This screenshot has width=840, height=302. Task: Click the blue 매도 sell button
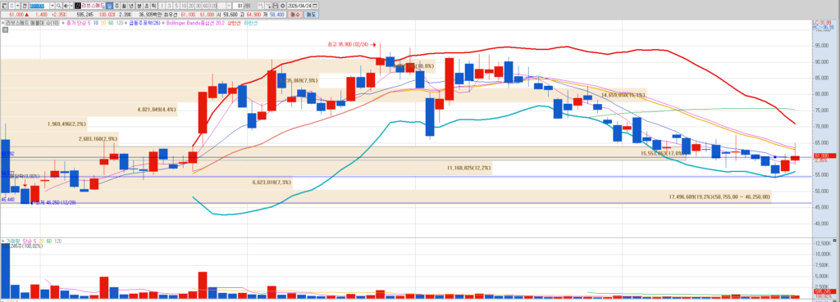[311, 15]
